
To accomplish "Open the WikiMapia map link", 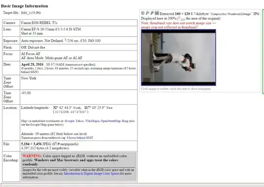I will (x=92, y=121).
